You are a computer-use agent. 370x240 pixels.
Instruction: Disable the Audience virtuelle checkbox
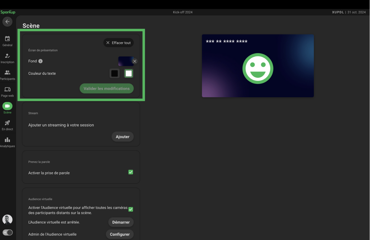click(x=131, y=209)
